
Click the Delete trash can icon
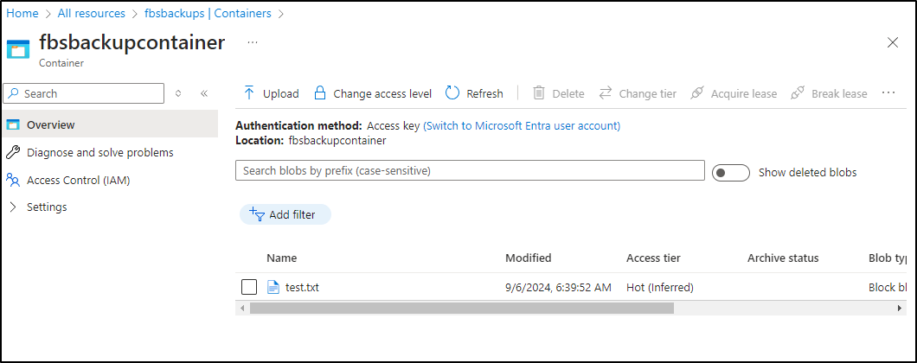(x=539, y=93)
